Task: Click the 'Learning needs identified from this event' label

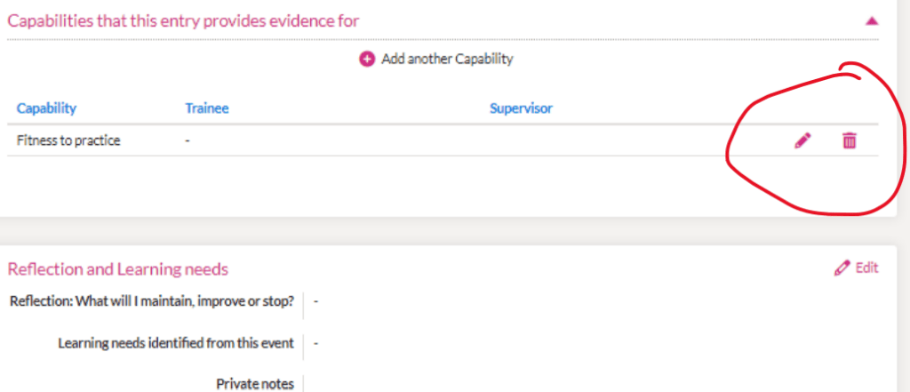Action: [176, 342]
